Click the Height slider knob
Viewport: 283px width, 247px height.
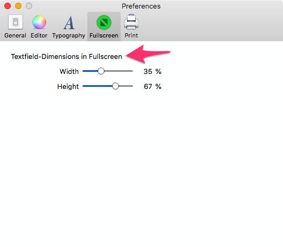click(115, 86)
